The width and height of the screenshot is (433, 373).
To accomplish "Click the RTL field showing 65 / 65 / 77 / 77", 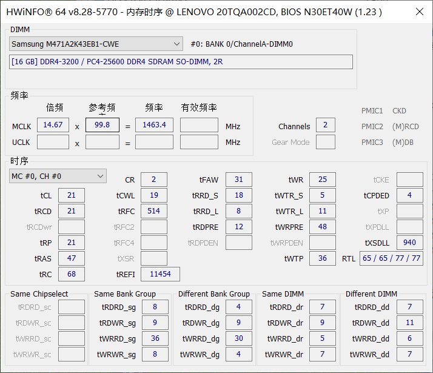I will pyautogui.click(x=391, y=258).
